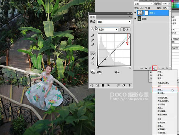Open fill 100% slider arrow
Viewport: 179px width, 135px height.
pos(169,8)
